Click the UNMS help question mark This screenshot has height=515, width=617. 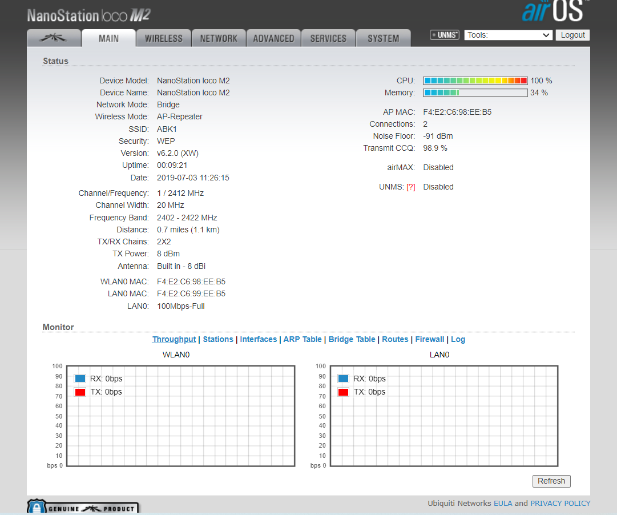click(x=411, y=187)
